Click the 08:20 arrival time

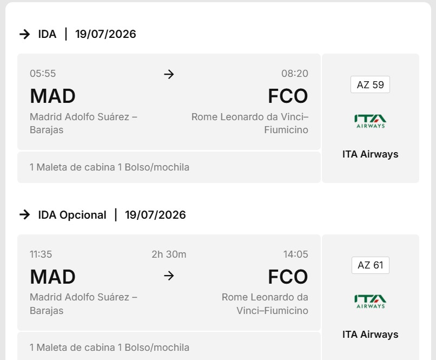[x=294, y=74]
